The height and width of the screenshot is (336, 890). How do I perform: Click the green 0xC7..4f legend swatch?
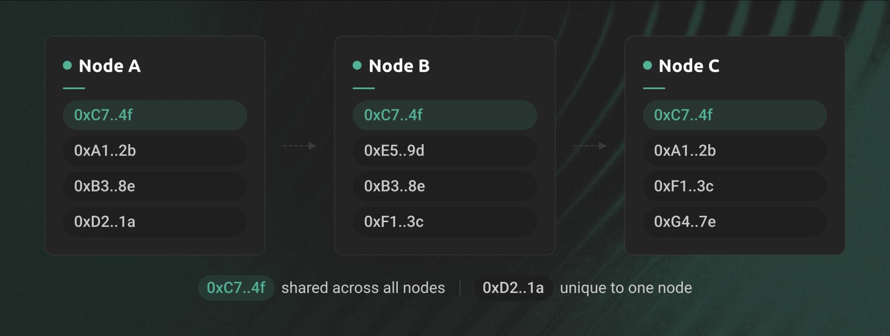(236, 288)
